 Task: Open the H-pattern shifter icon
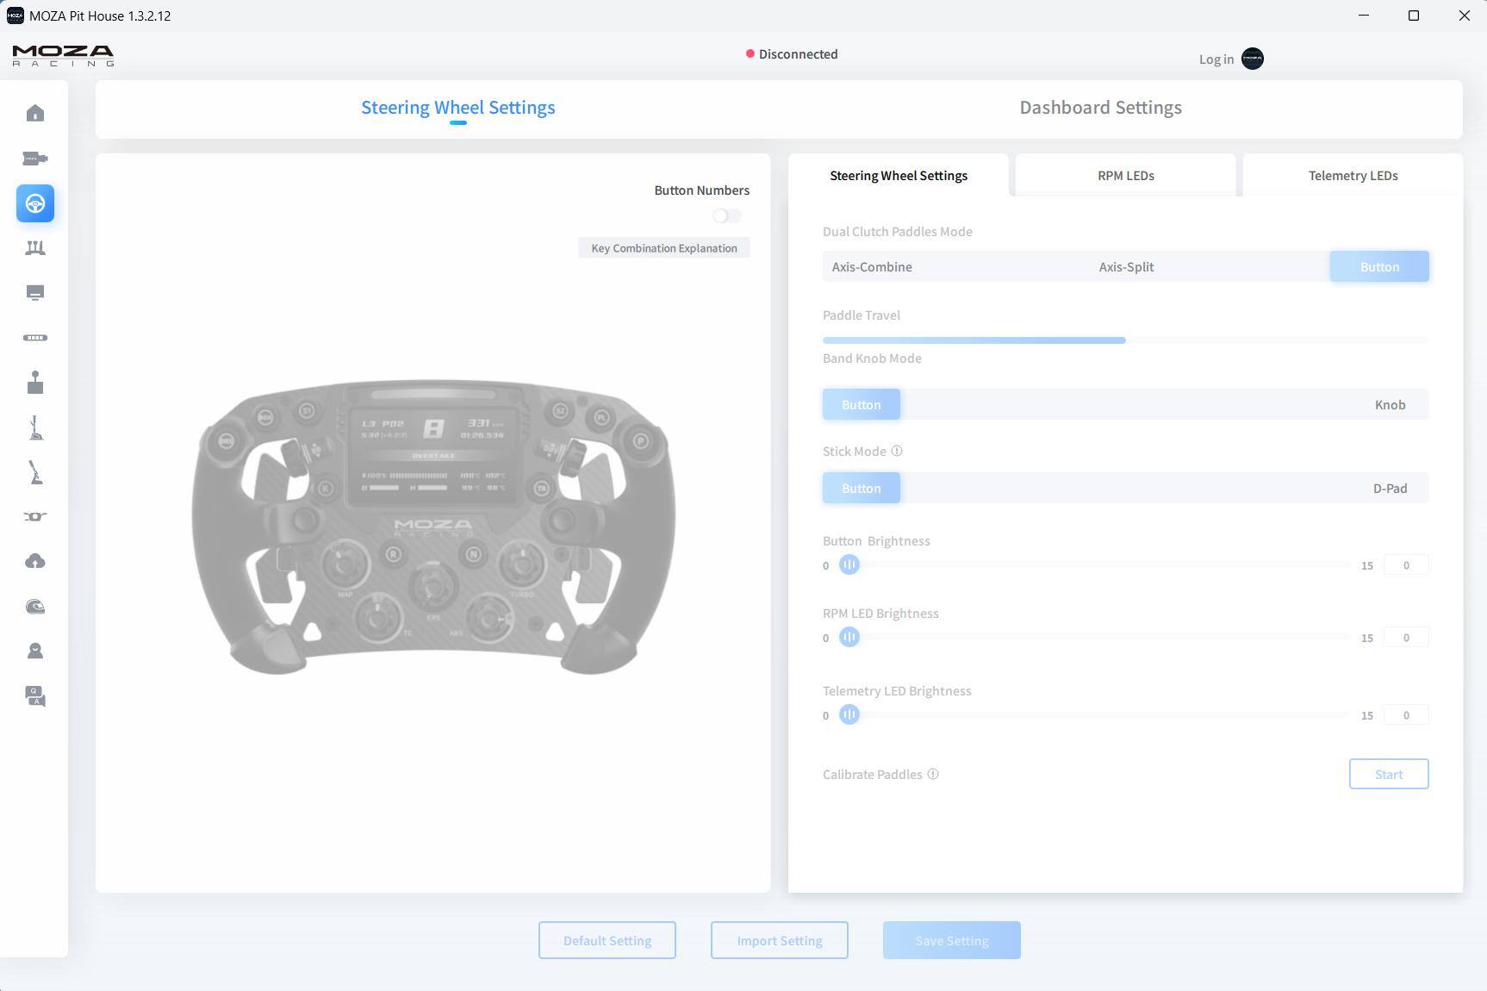(x=35, y=383)
